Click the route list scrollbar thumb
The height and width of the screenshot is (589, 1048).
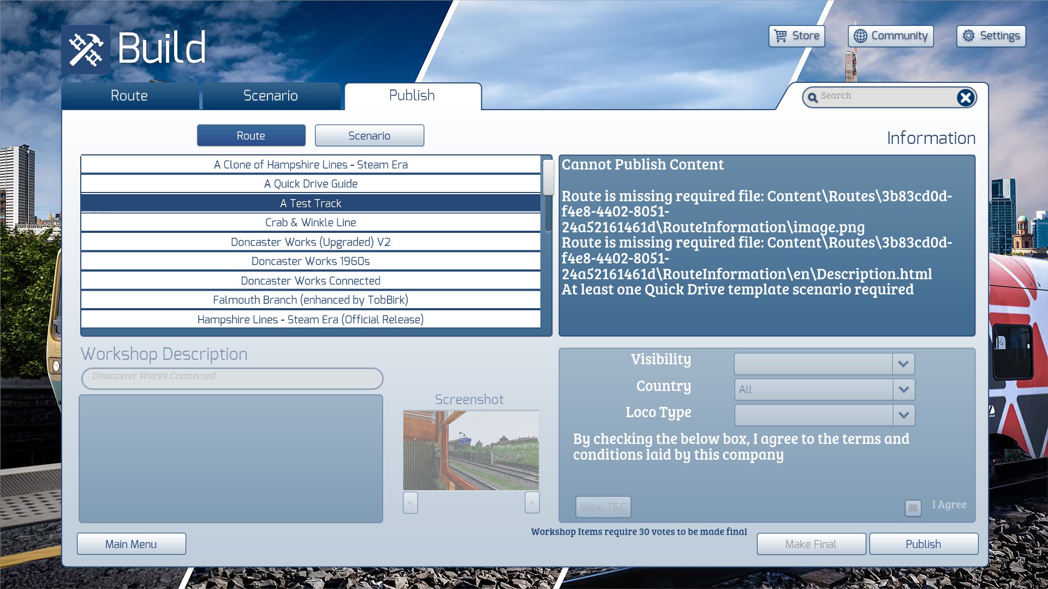[x=549, y=177]
